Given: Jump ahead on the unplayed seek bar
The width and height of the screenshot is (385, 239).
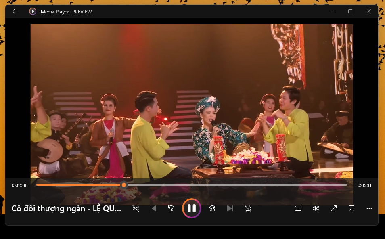Looking at the screenshot, I should [237, 185].
